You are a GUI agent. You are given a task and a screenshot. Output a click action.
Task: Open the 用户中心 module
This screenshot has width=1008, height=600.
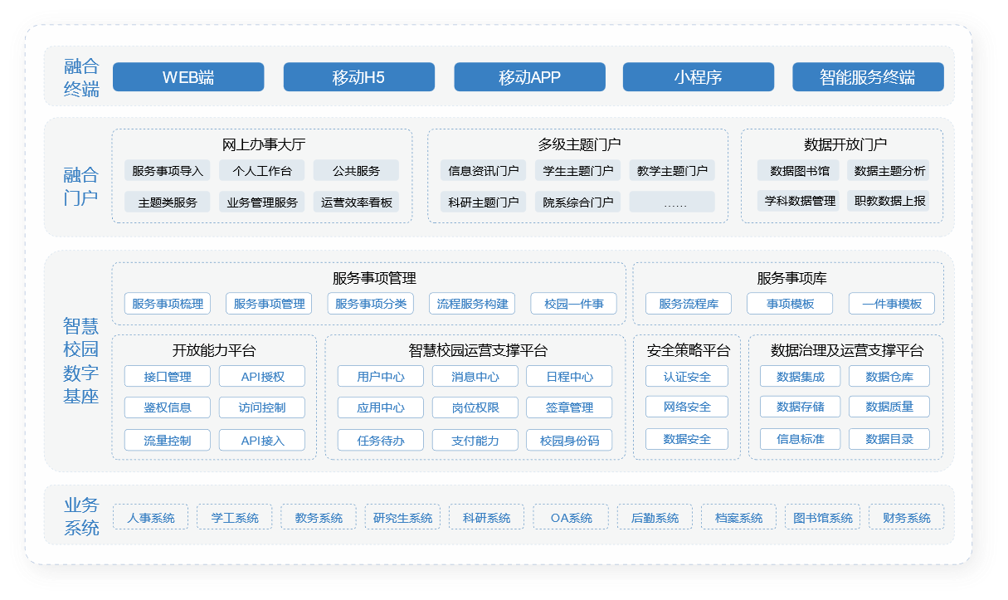coord(381,377)
